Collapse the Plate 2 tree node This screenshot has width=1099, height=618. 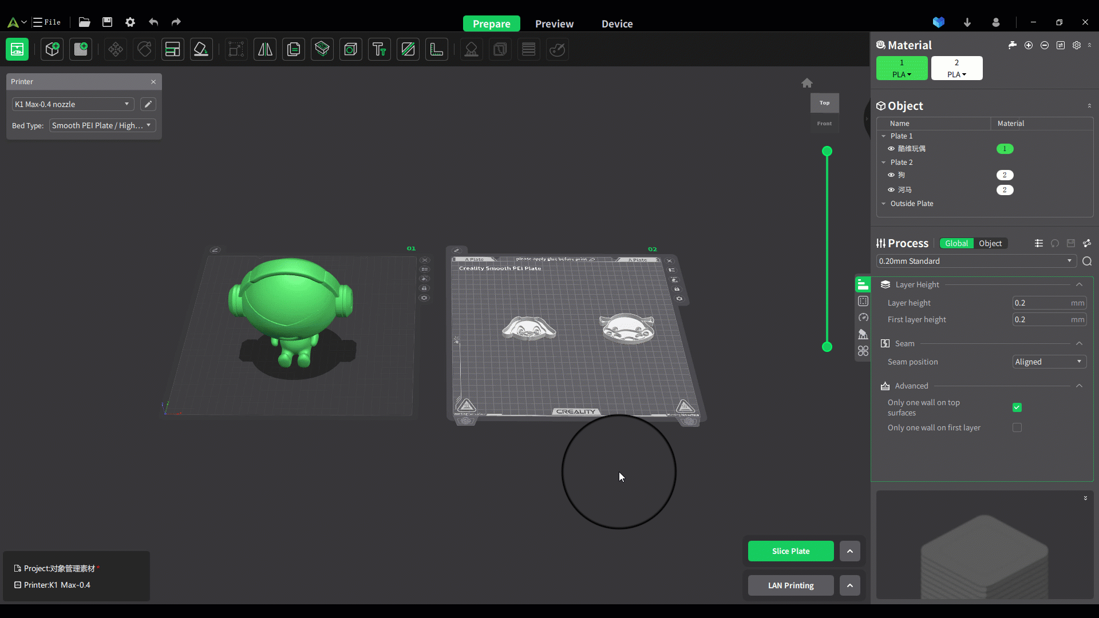[x=884, y=163]
